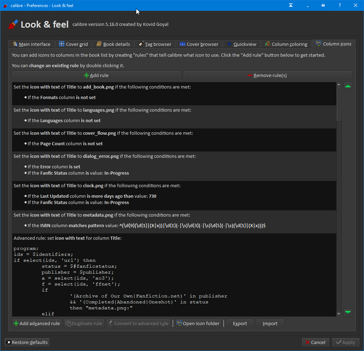Click the Look & feel brush icon

point(13,24)
